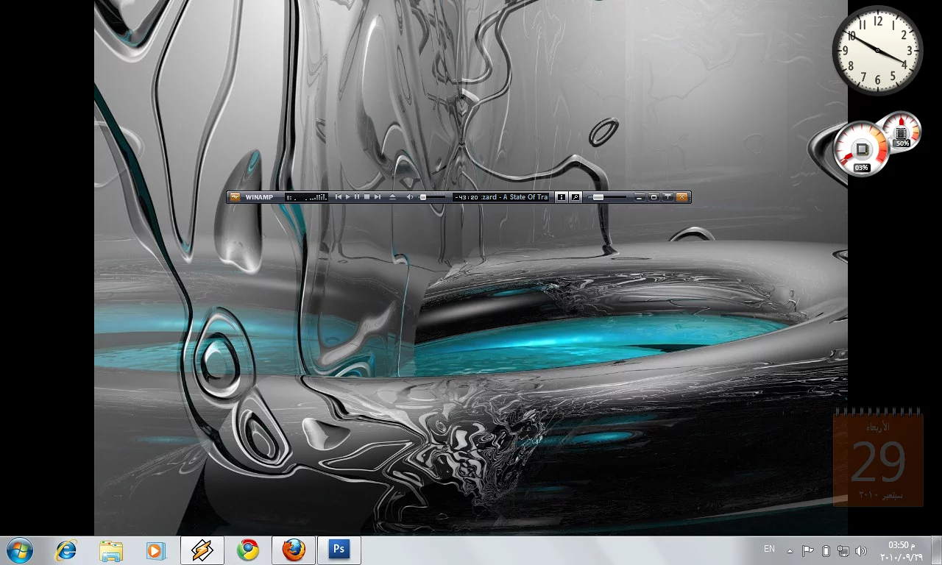This screenshot has height=565, width=942.
Task: Open the Winamp file info button
Action: [562, 197]
